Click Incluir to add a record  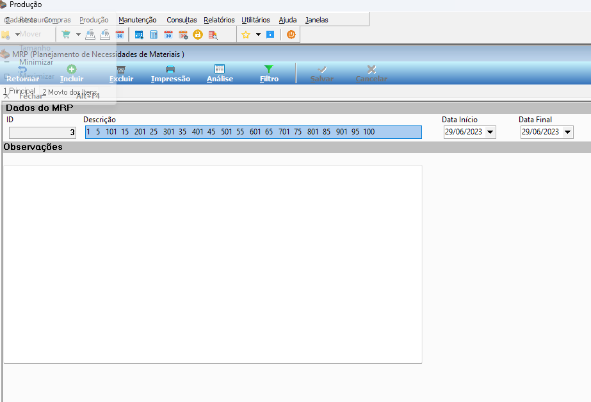(x=72, y=74)
